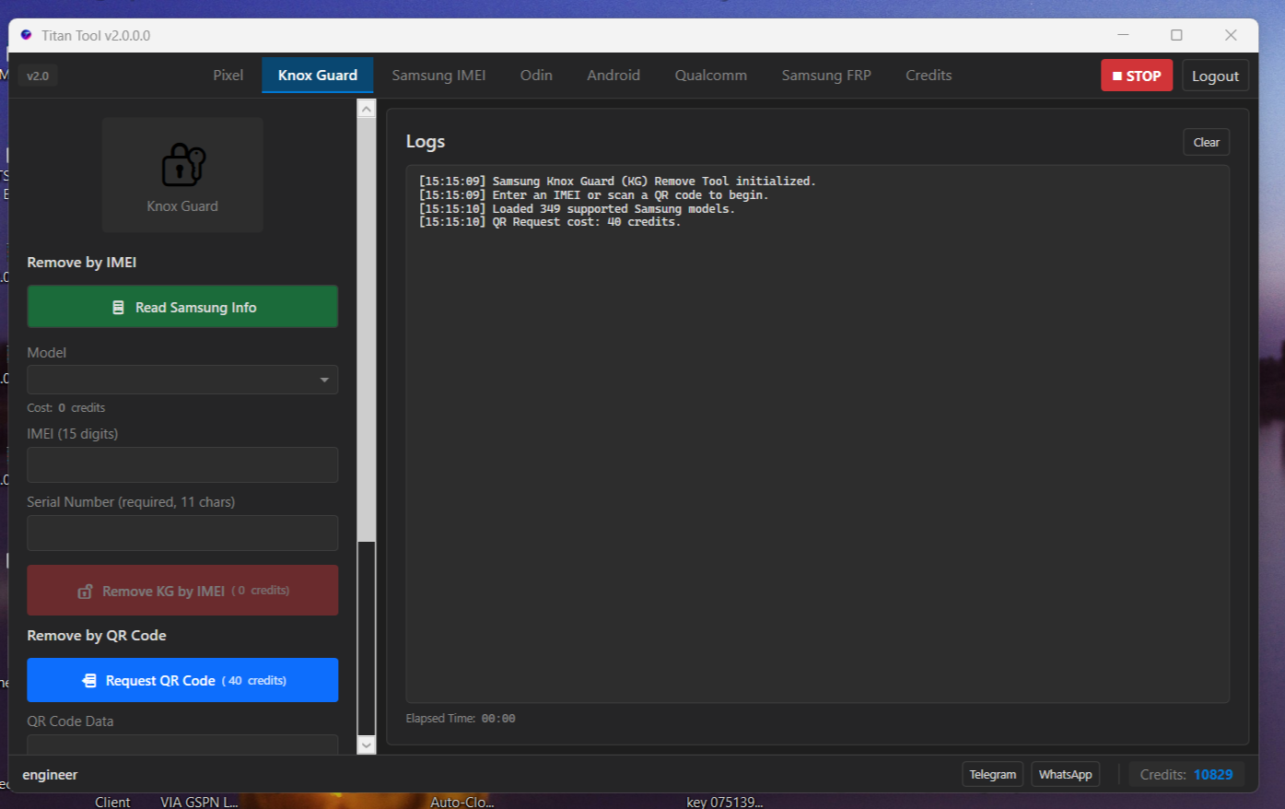Click the Knox Guard padlock icon tile
This screenshot has width=1285, height=809.
pyautogui.click(x=182, y=174)
